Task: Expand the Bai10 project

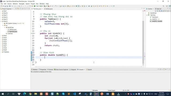Action: 1,13
